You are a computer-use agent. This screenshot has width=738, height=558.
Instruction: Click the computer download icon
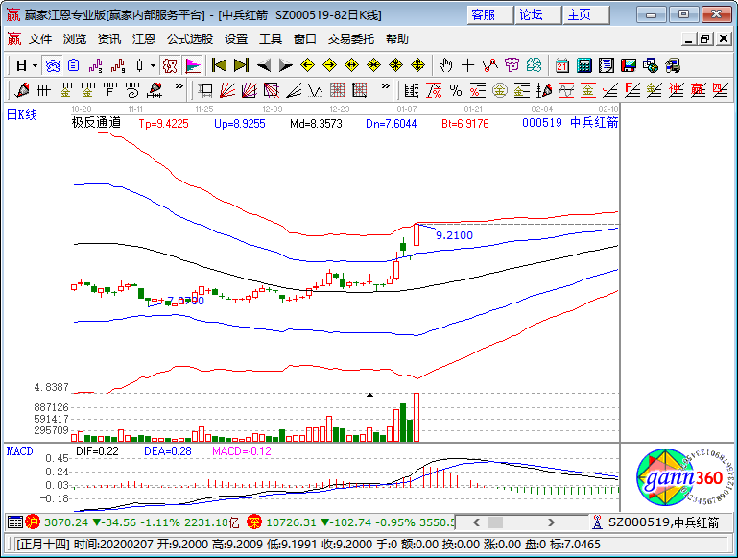pyautogui.click(x=672, y=65)
